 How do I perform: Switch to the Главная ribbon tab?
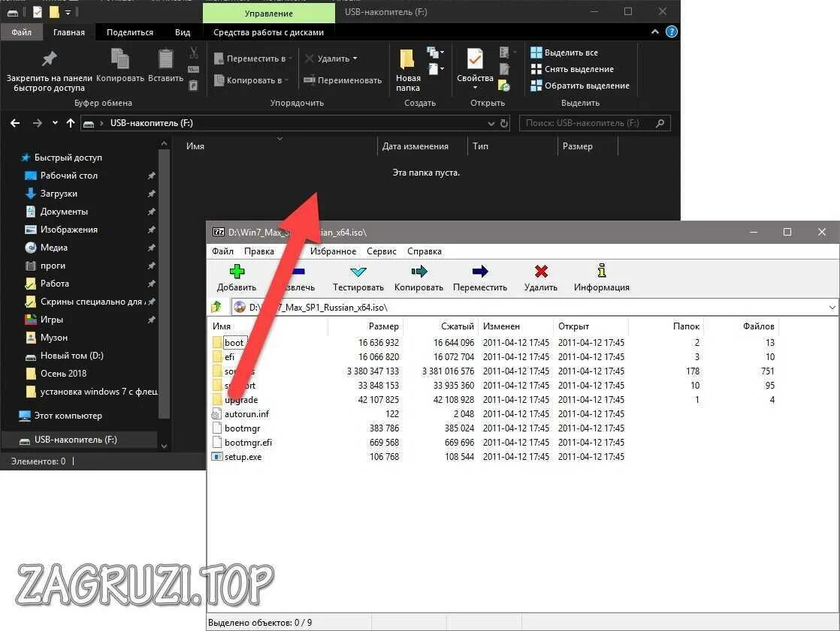[68, 32]
